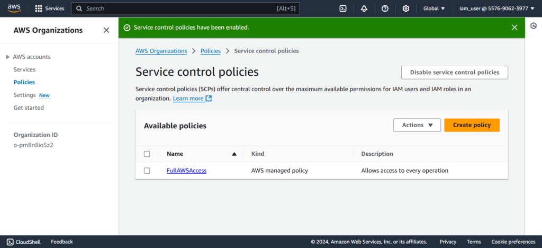Open the notifications bell

click(x=364, y=8)
